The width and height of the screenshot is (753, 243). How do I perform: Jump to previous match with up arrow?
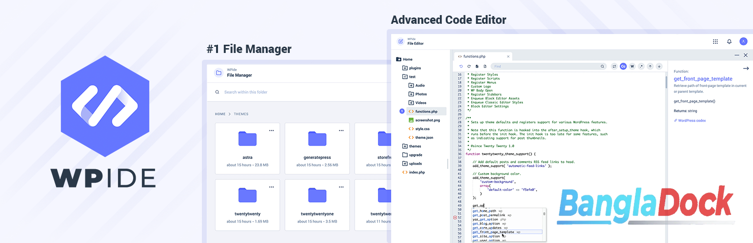pos(650,66)
